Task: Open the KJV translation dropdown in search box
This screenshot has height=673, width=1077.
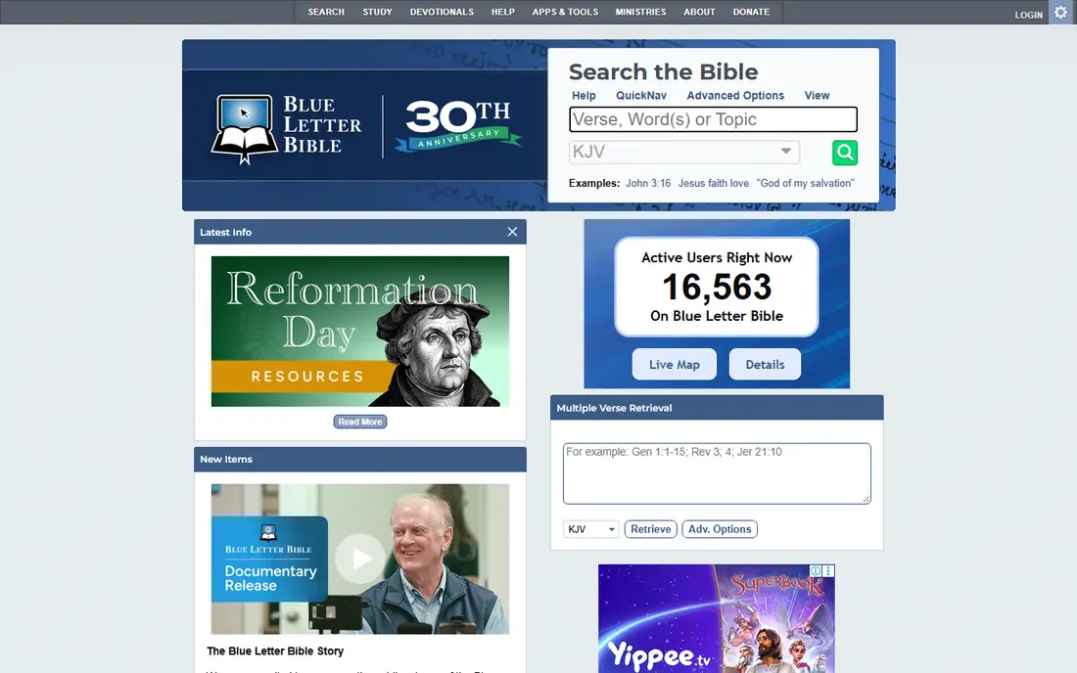Action: 684,152
